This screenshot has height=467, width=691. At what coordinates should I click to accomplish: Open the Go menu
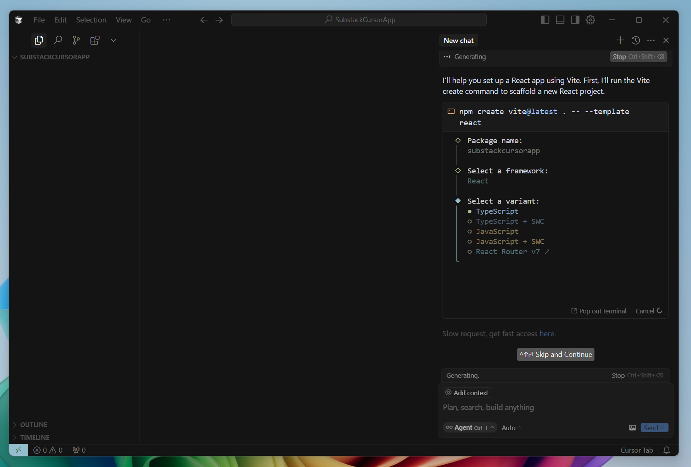click(146, 20)
